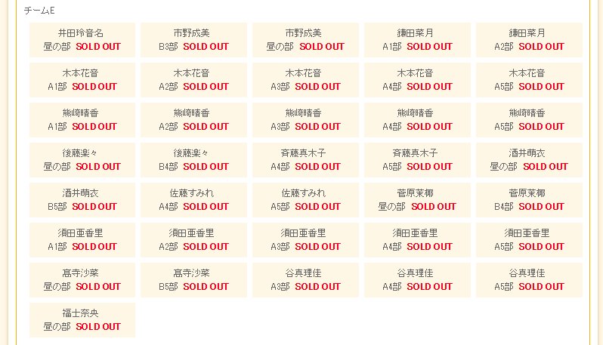Select 後藤楽々 B4部 ticket cell

pyautogui.click(x=193, y=160)
